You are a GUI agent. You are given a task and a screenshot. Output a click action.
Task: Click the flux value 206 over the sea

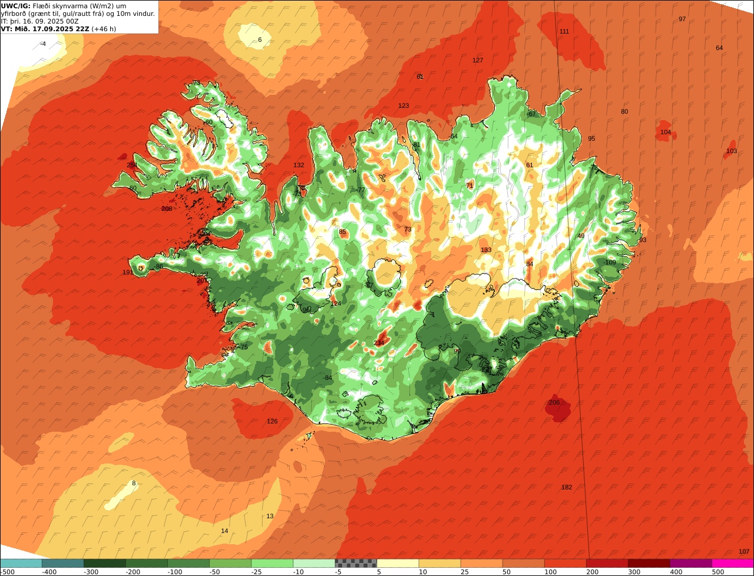(554, 402)
